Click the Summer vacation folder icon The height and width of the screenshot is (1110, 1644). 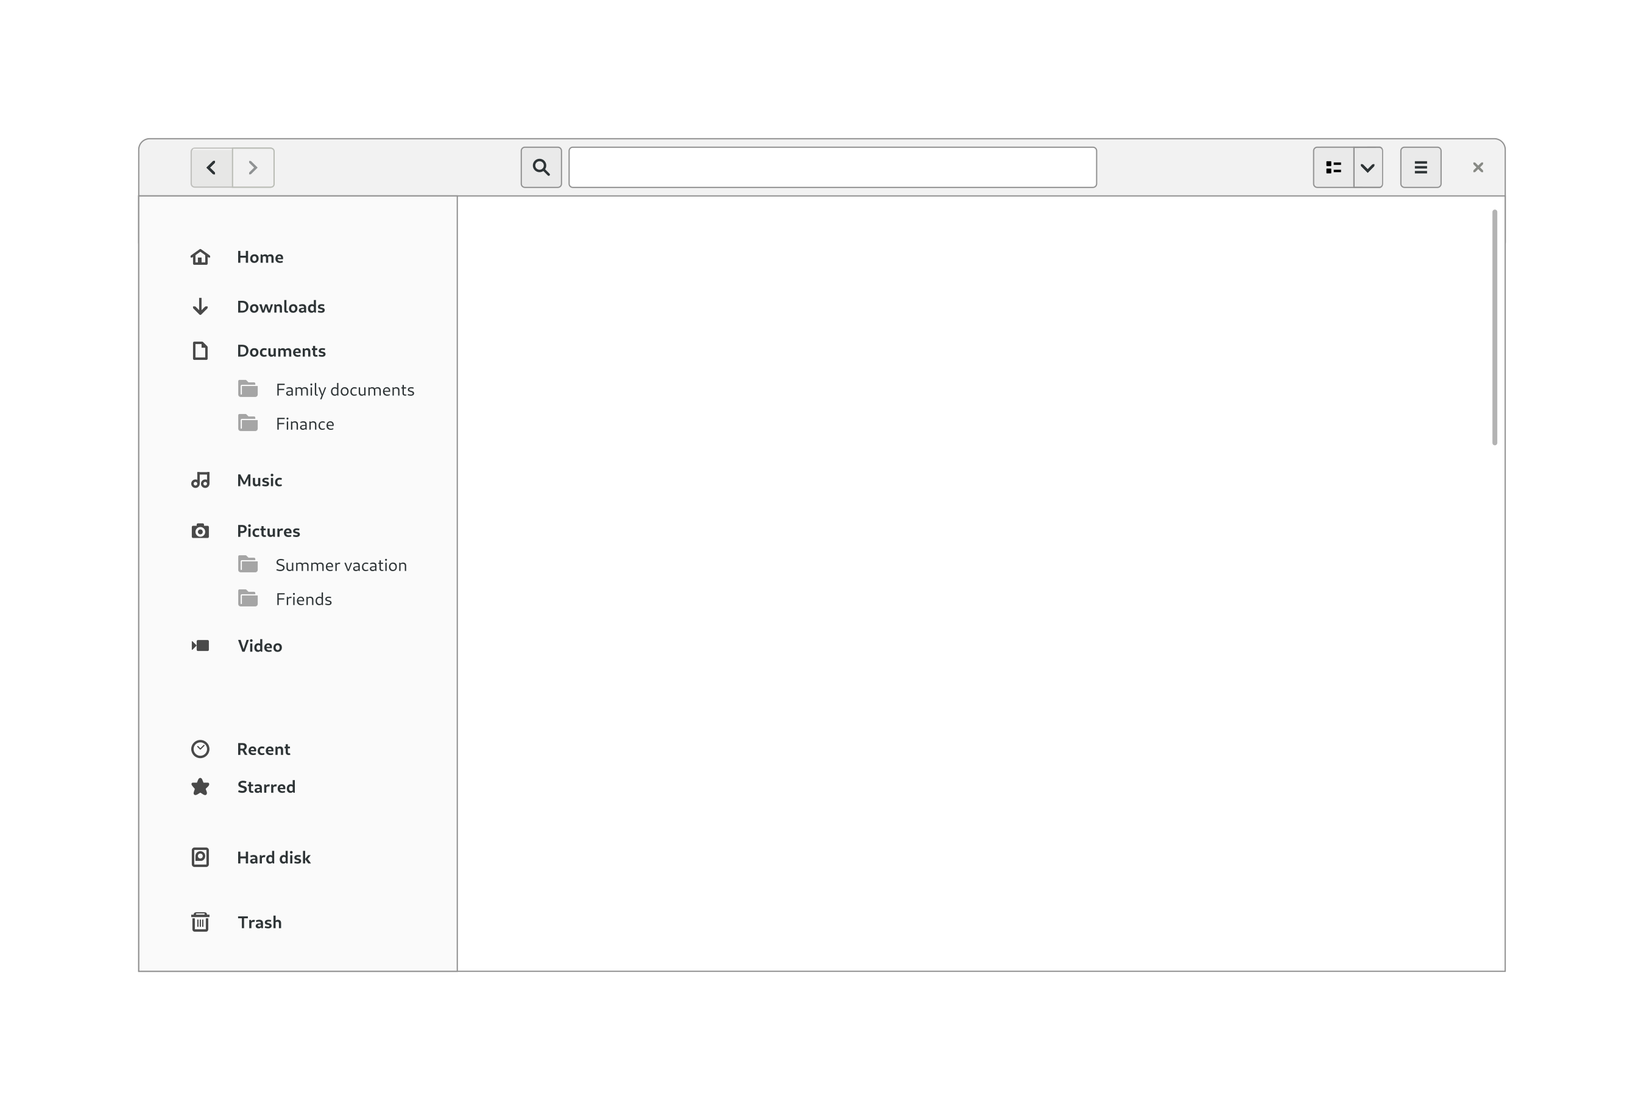pos(247,564)
